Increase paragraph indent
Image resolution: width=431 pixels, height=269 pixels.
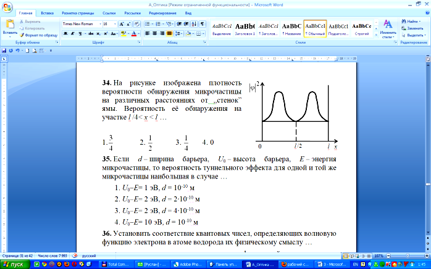coord(186,24)
